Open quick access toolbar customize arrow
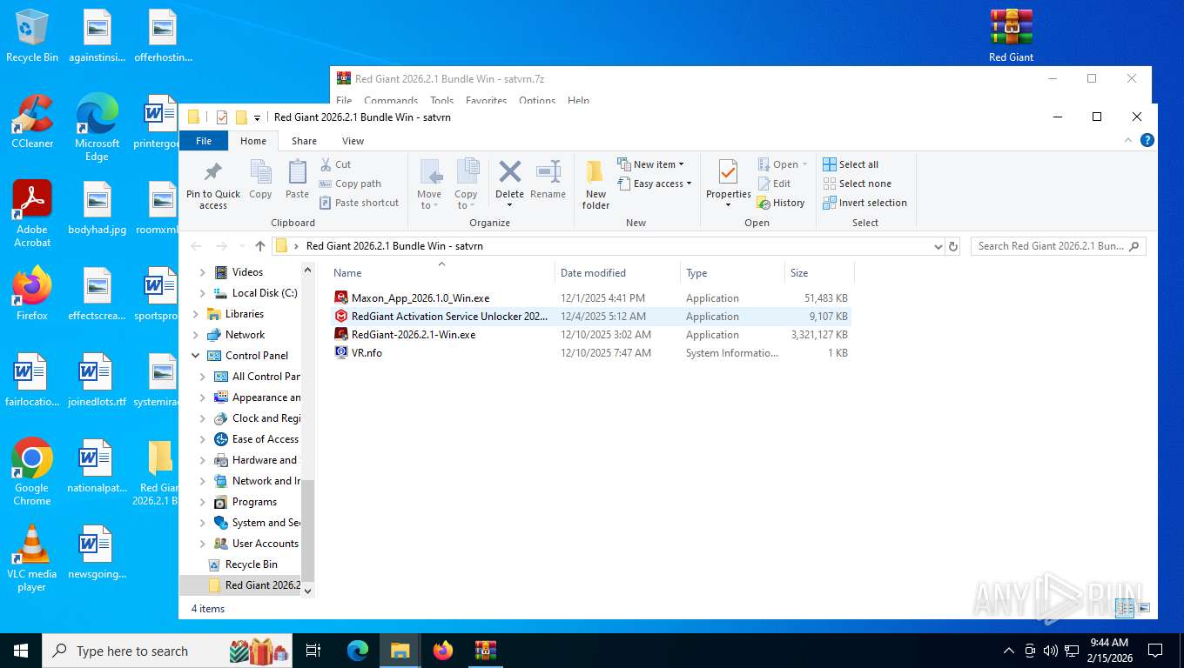Image resolution: width=1184 pixels, height=668 pixels. (x=257, y=117)
